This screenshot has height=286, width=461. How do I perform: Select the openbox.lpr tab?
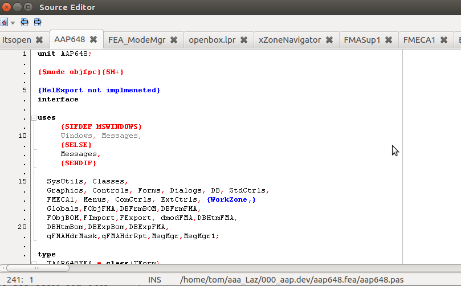[212, 40]
